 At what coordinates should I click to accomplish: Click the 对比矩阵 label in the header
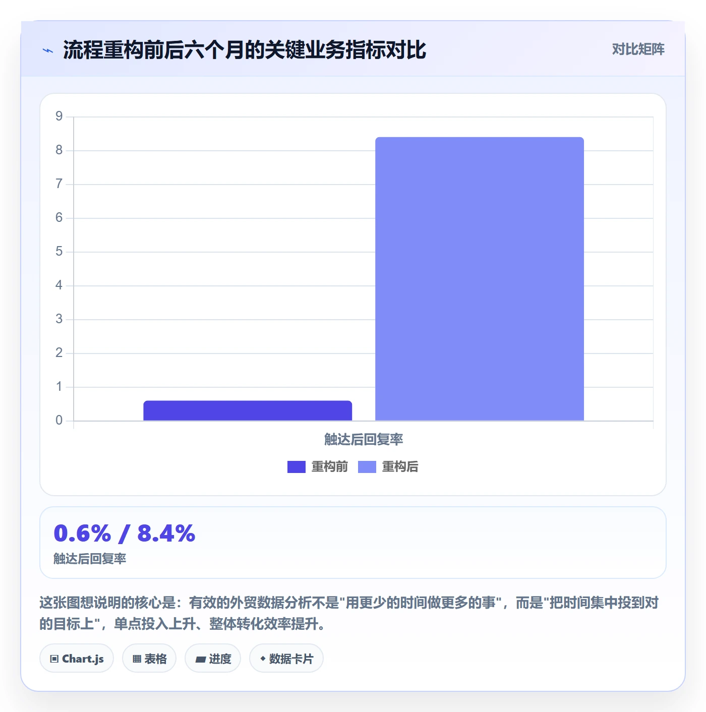pyautogui.click(x=638, y=49)
